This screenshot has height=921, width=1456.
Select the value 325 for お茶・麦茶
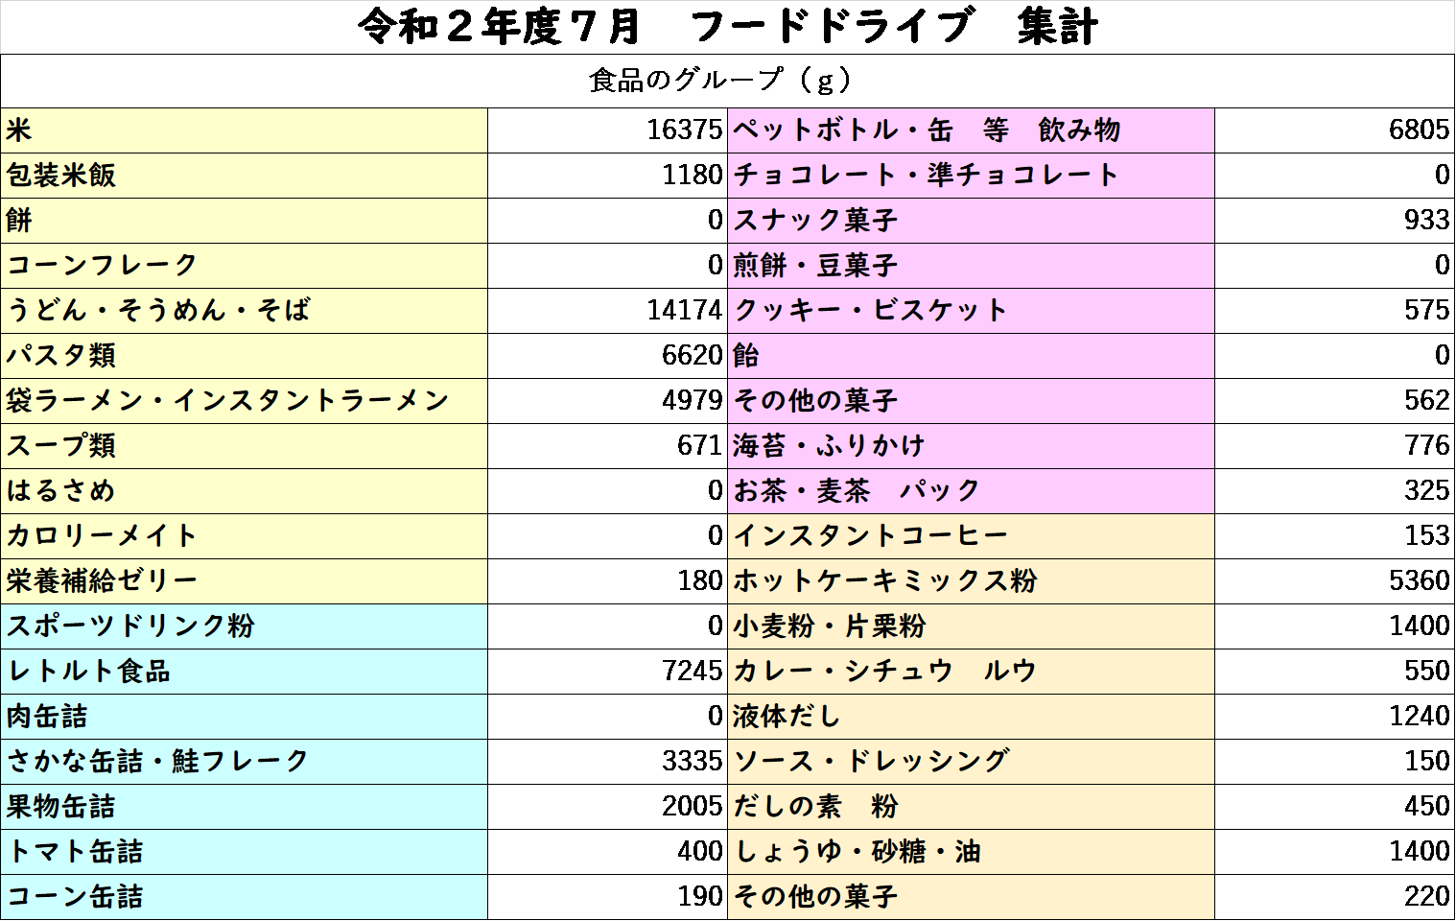[x=1335, y=491]
